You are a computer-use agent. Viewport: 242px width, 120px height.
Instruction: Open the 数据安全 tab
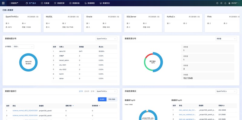tap(105, 3)
